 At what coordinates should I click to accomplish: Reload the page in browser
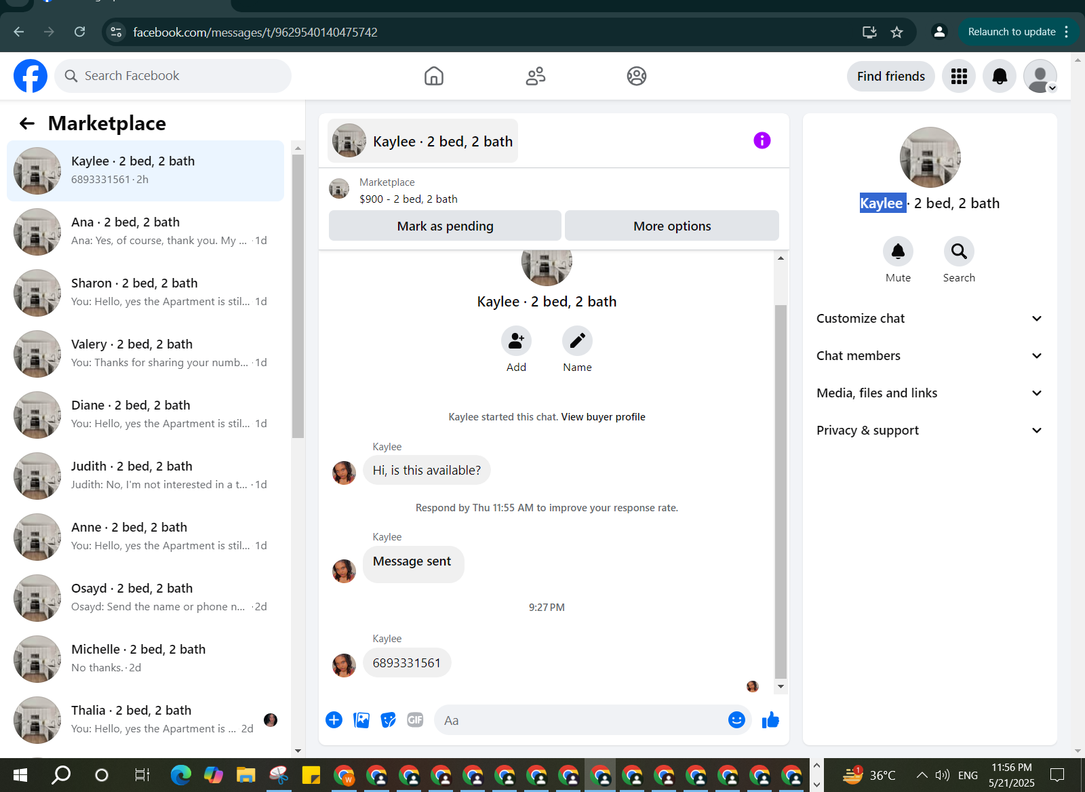[x=80, y=32]
